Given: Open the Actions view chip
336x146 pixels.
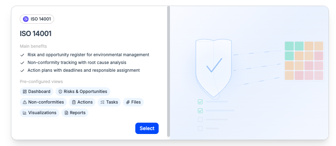Looking at the screenshot, I should [x=82, y=102].
